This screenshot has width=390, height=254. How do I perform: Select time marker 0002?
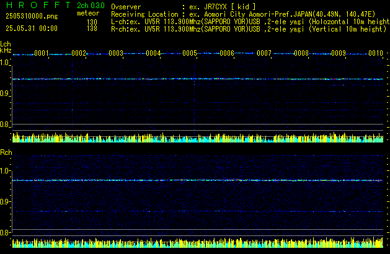click(79, 53)
